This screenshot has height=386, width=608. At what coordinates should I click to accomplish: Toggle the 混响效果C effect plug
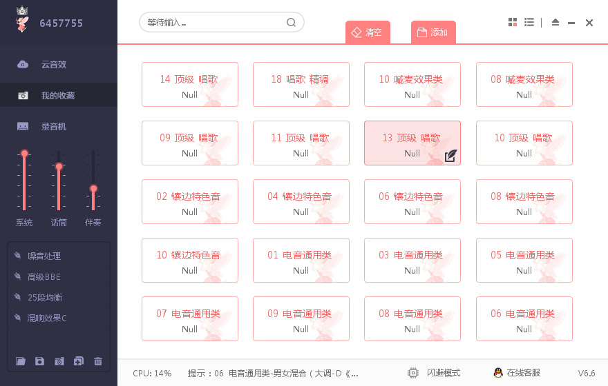17,318
